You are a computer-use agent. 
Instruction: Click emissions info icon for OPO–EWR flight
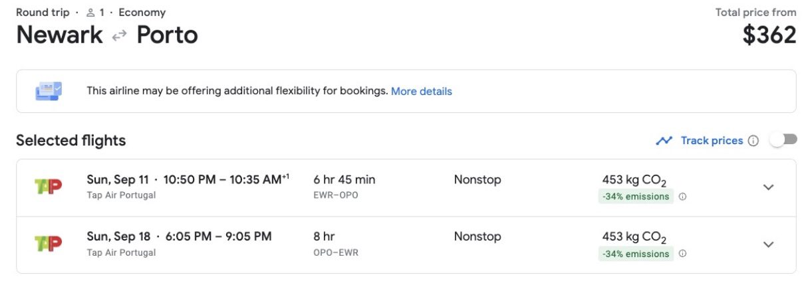point(682,254)
